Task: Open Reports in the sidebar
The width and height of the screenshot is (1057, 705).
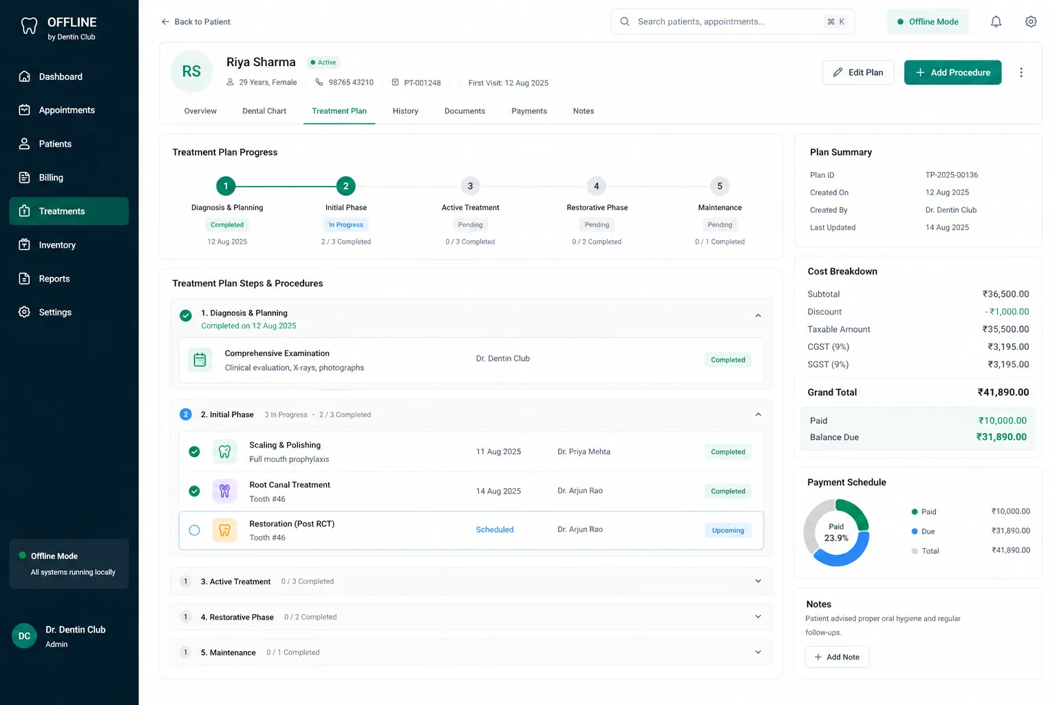Action: coord(69,279)
